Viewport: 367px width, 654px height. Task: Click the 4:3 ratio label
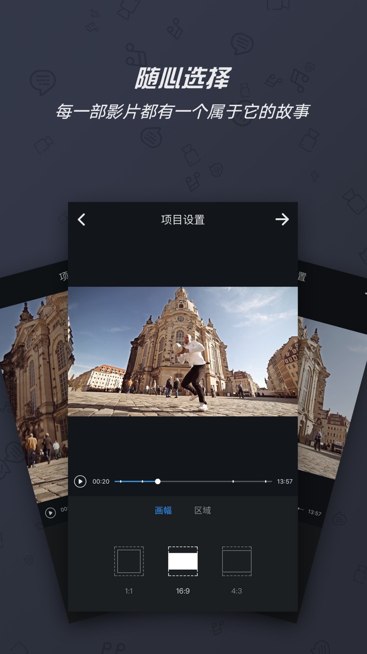click(237, 591)
